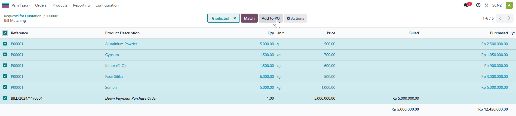Viewport: 516px width, 116px height.
Task: Clear selection with the X icon
Action: tap(235, 18)
